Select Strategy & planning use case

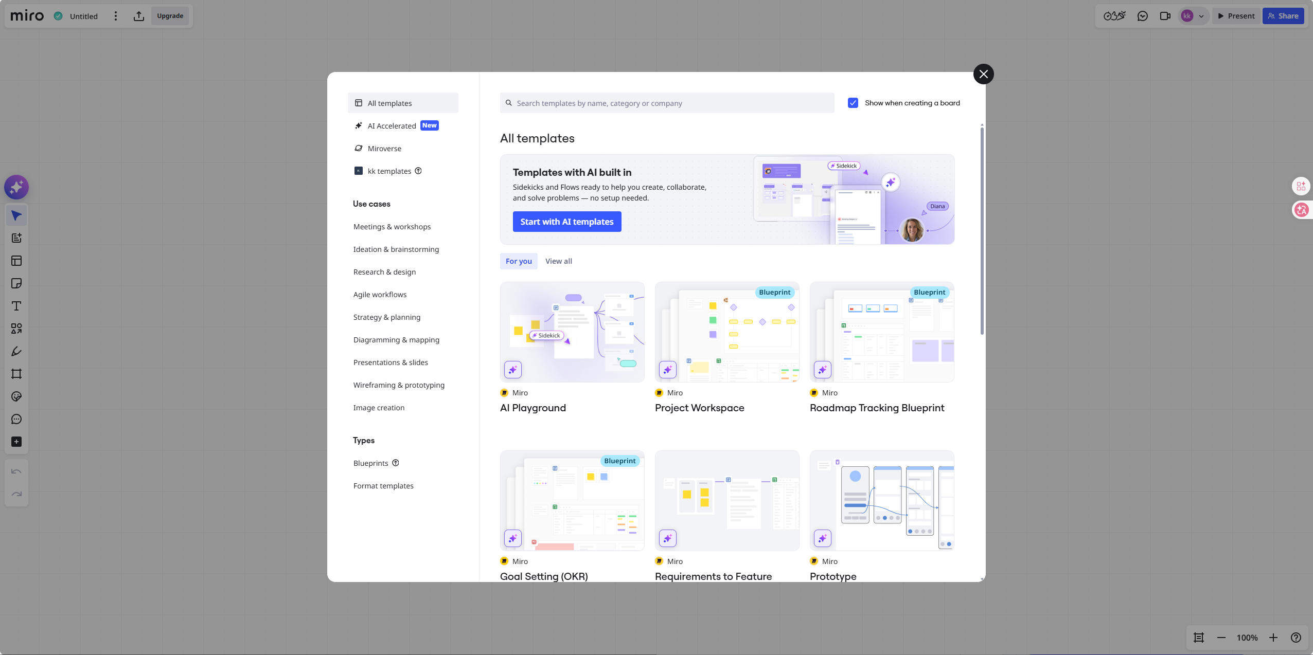[x=387, y=317]
